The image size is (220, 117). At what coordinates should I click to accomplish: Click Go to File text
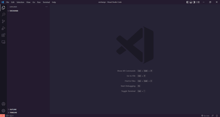pyautogui.click(x=131, y=76)
